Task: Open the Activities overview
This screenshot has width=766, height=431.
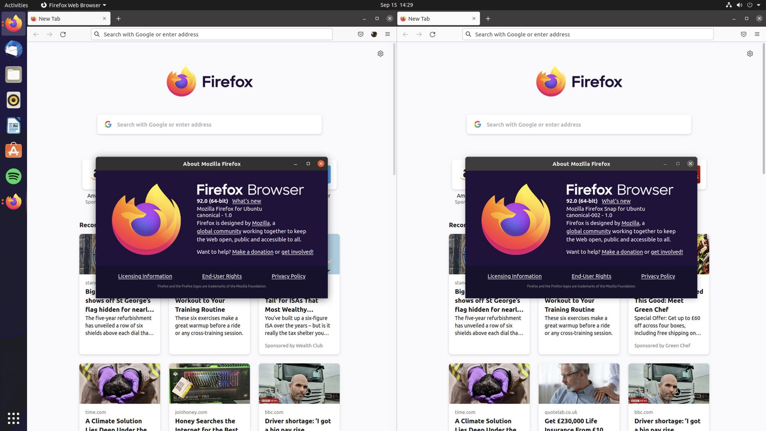Action: click(x=16, y=5)
